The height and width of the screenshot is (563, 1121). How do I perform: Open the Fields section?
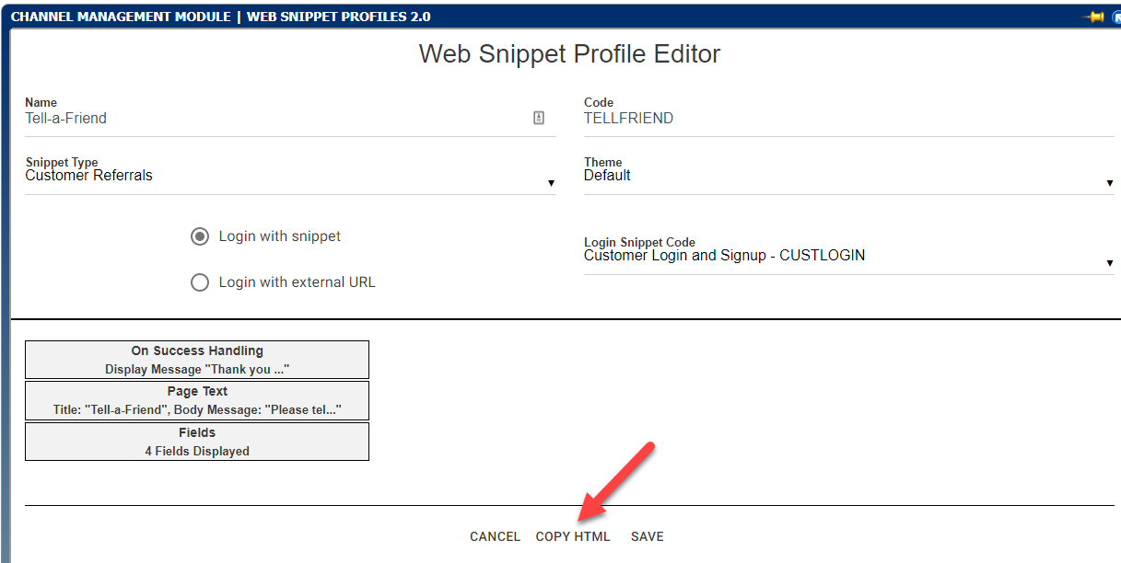click(x=197, y=442)
